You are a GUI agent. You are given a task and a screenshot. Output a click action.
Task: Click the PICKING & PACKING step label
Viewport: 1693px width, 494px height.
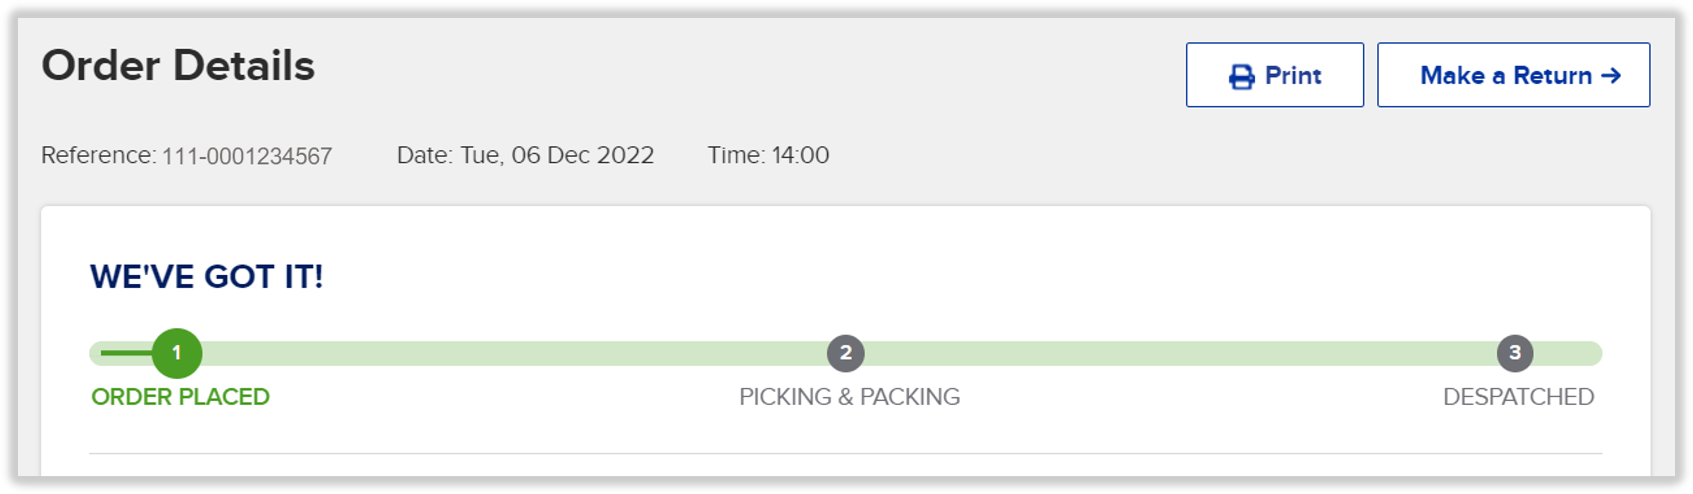[x=849, y=396]
